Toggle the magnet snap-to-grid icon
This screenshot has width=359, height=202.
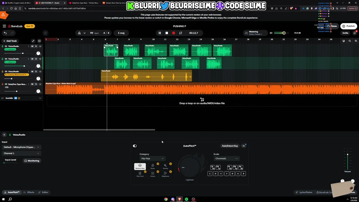[x=344, y=41]
